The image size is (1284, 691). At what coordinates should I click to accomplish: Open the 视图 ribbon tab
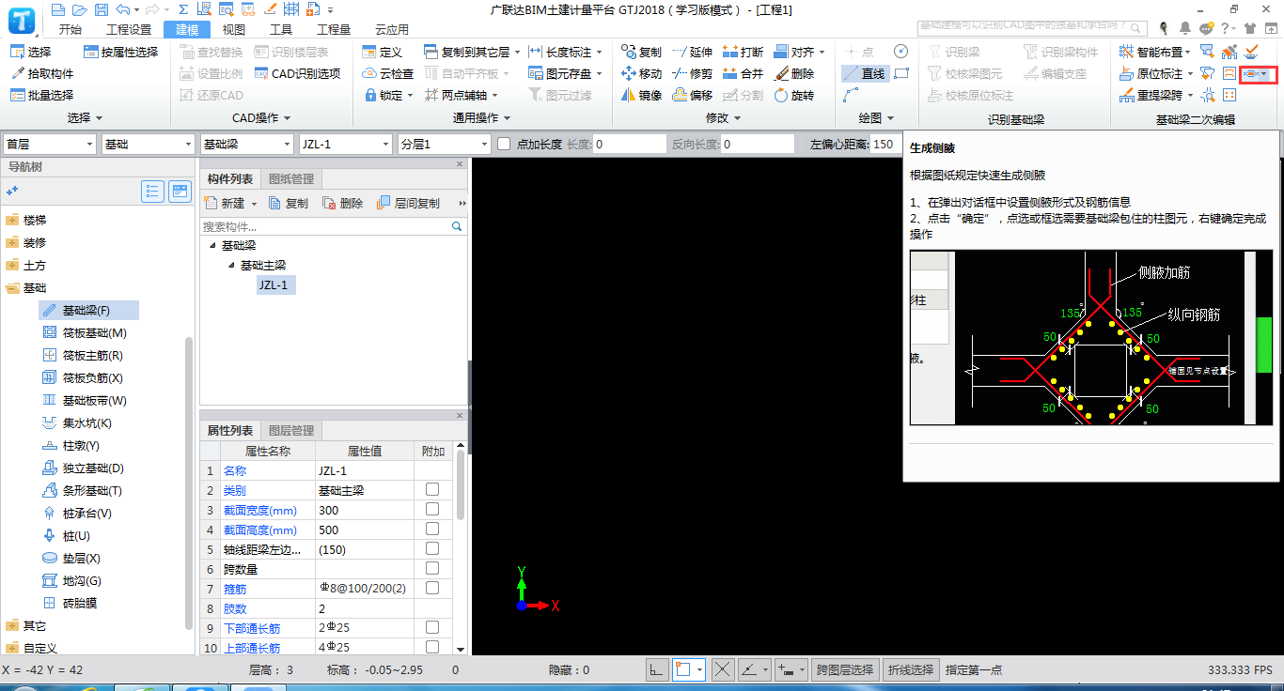(233, 29)
